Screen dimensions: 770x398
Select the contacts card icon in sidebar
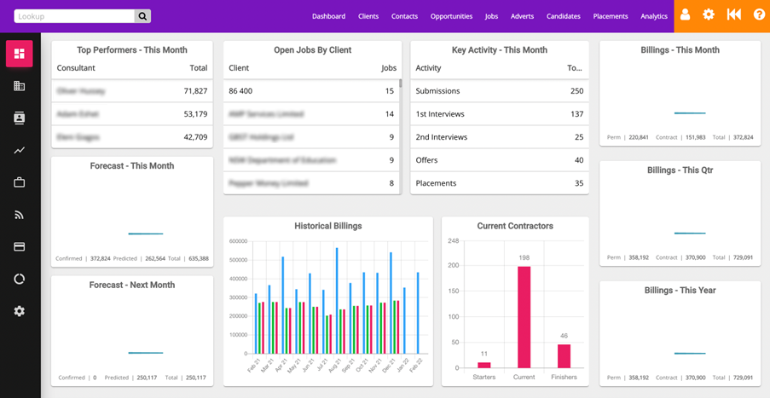20,118
